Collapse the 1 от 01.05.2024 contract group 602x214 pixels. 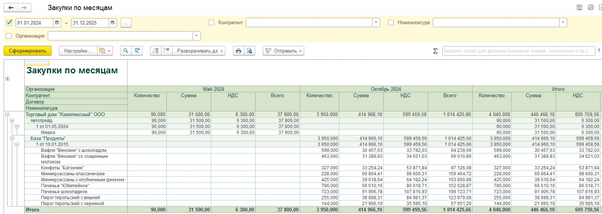click(16, 126)
